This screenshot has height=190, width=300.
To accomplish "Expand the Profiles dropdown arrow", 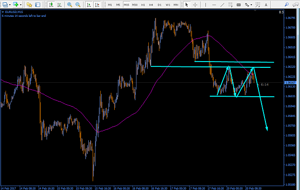I will (10, 5).
